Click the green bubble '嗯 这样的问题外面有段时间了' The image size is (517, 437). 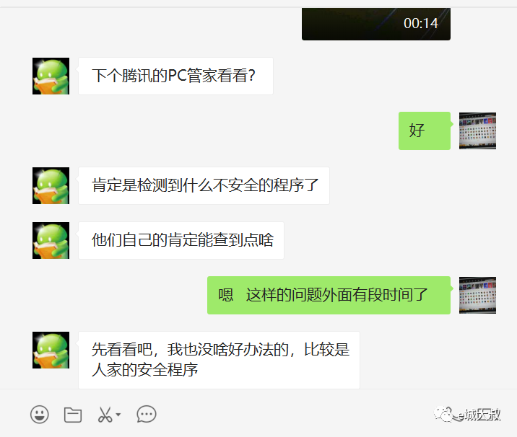pyautogui.click(x=329, y=295)
